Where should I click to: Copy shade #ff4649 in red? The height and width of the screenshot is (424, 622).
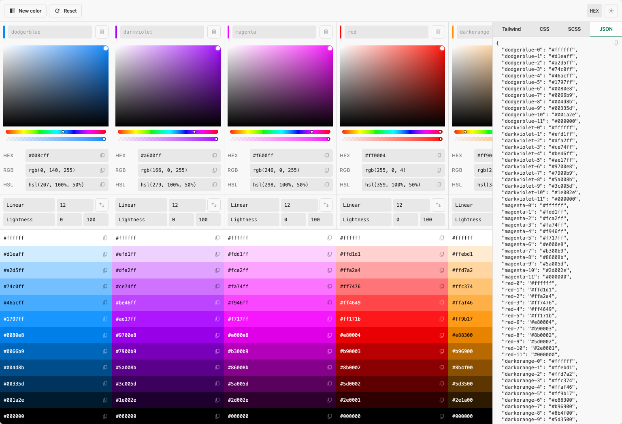click(x=442, y=303)
